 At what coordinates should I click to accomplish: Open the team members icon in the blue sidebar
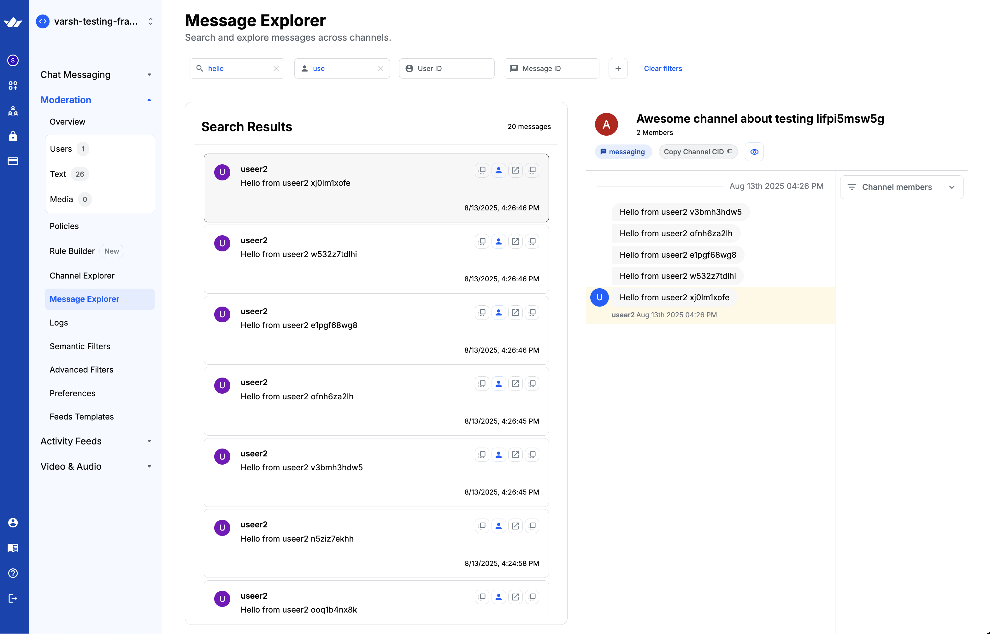13,111
